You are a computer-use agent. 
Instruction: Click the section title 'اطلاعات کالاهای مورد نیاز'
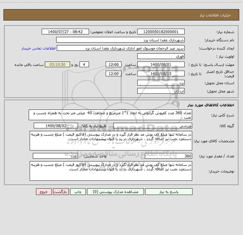click(210, 105)
